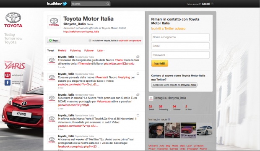Image resolution: width=260 pixels, height=151 pixels.
Task: Open the Following tab
Action: point(75,51)
